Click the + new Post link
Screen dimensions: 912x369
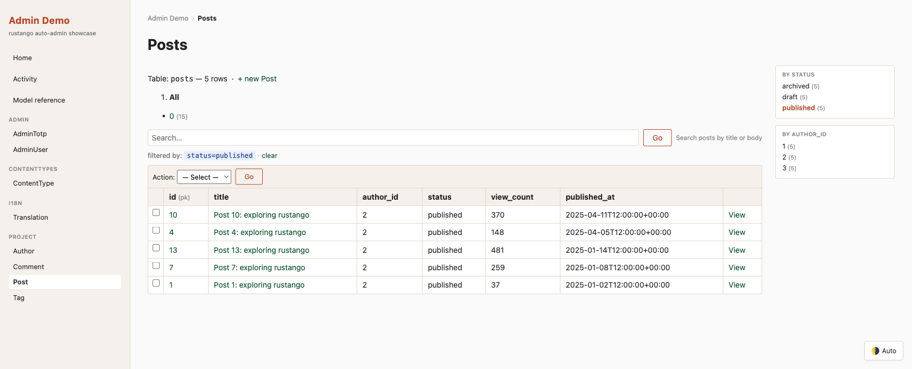[x=257, y=79]
